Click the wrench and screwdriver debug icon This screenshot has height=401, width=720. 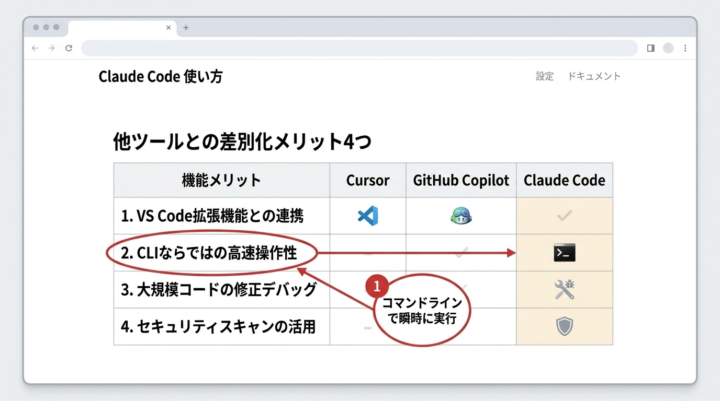(x=565, y=290)
